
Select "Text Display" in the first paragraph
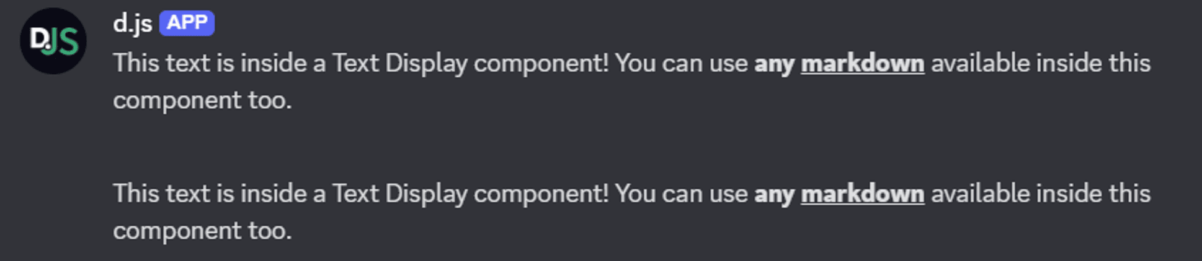click(399, 64)
